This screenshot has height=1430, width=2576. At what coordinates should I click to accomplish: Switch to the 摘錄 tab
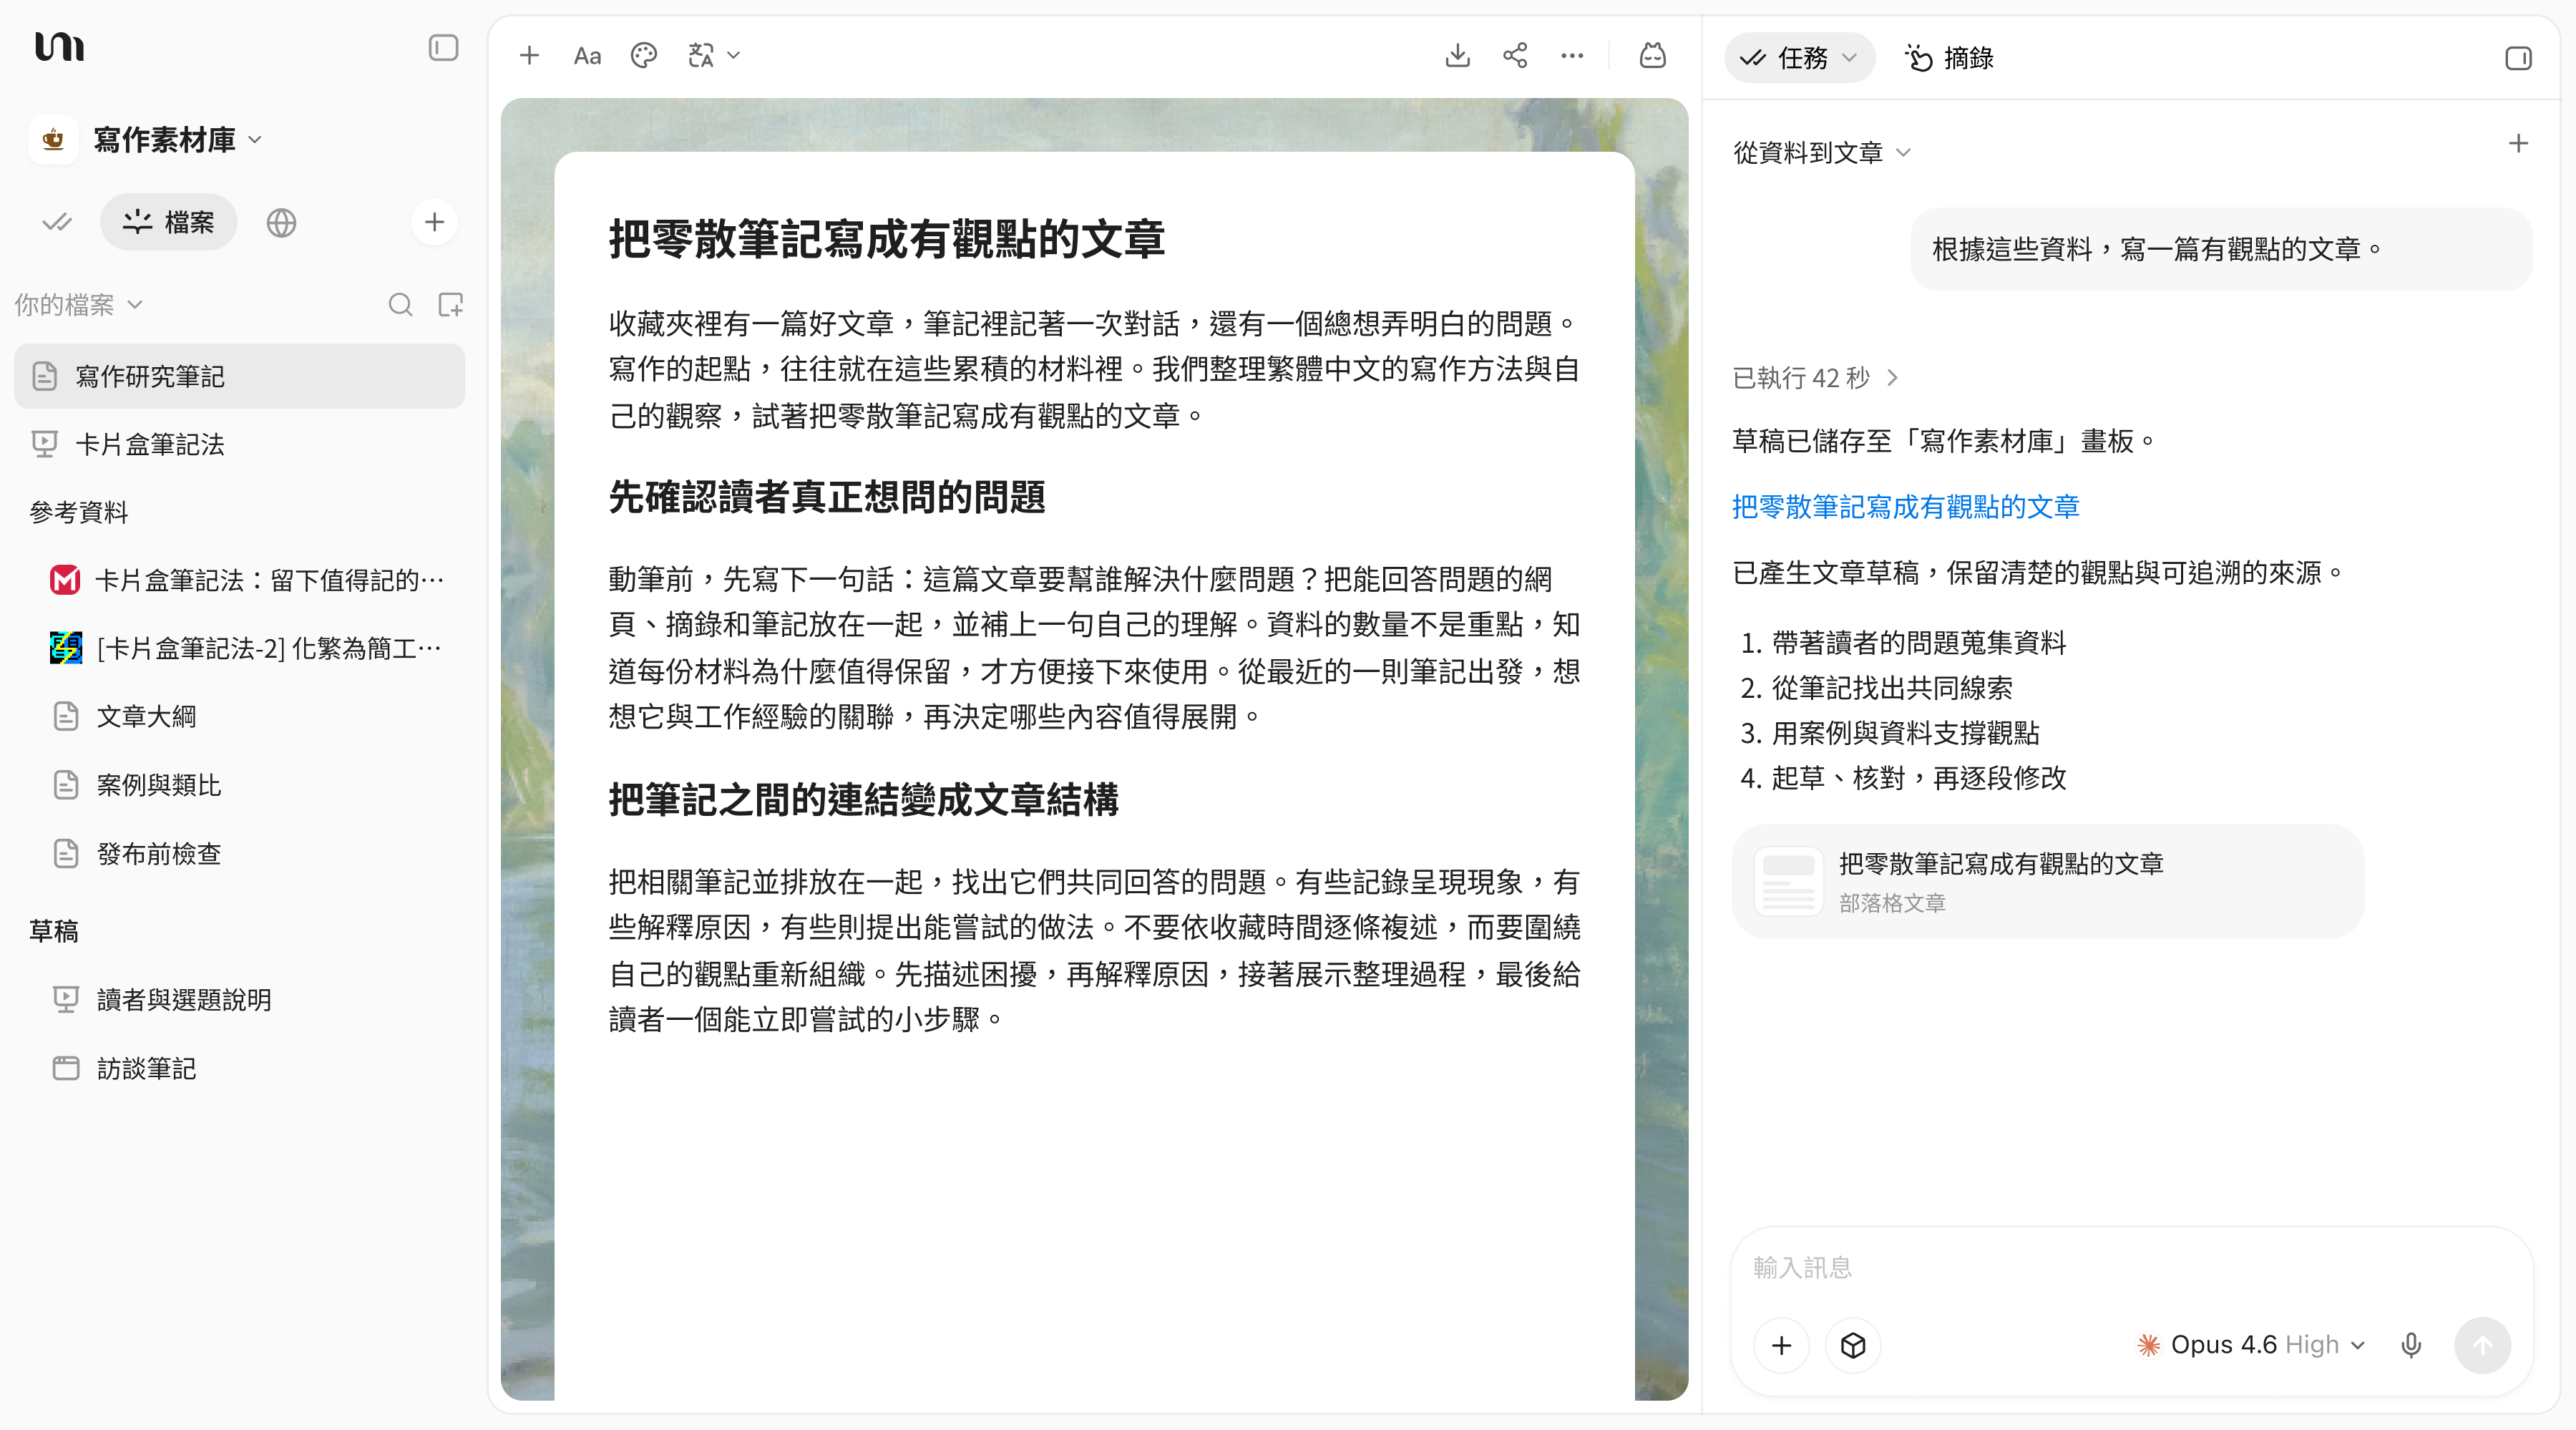coord(1949,58)
